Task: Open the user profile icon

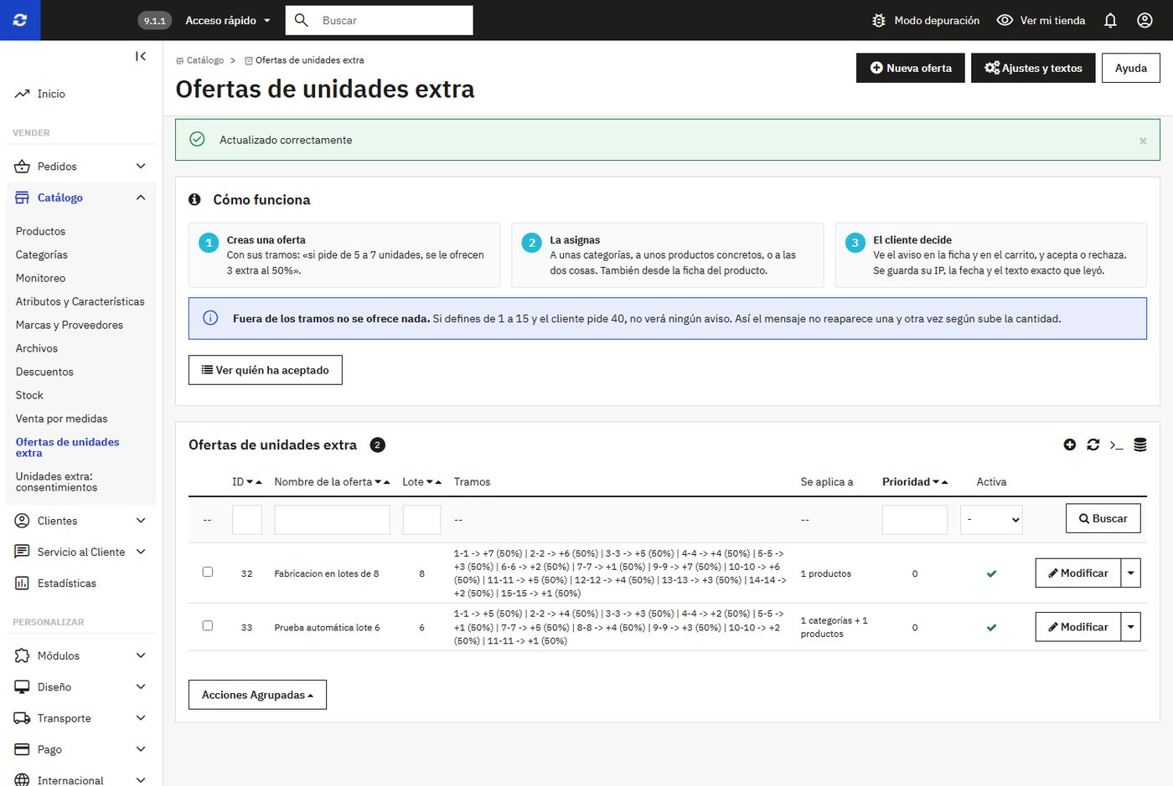Action: 1145,20
